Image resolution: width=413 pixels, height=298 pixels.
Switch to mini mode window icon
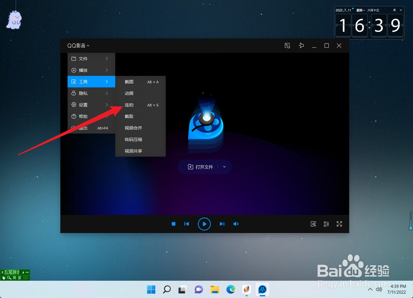click(287, 46)
